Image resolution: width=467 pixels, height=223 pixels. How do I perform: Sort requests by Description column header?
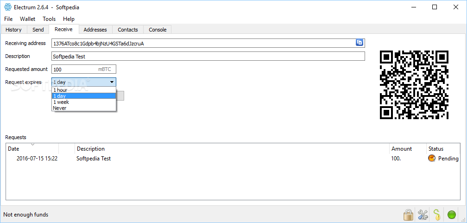232,148
